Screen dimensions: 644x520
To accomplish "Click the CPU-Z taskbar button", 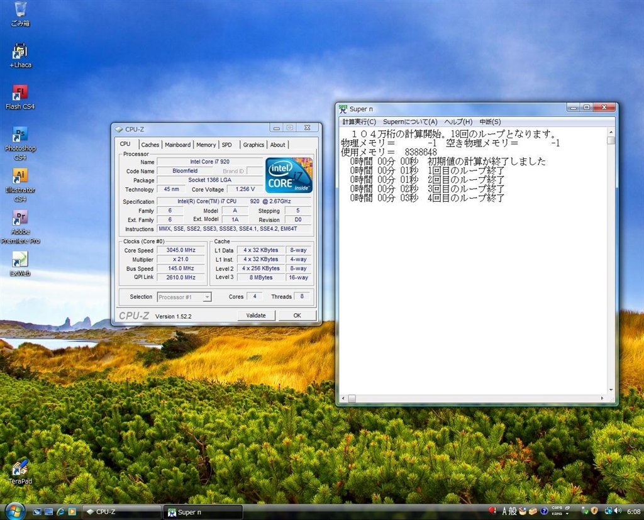I will click(x=121, y=512).
